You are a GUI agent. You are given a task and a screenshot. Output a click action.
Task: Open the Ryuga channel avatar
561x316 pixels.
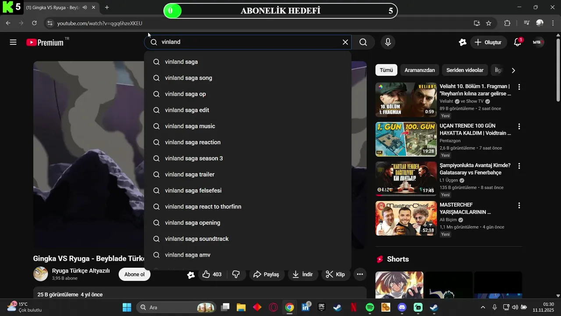[x=41, y=274]
